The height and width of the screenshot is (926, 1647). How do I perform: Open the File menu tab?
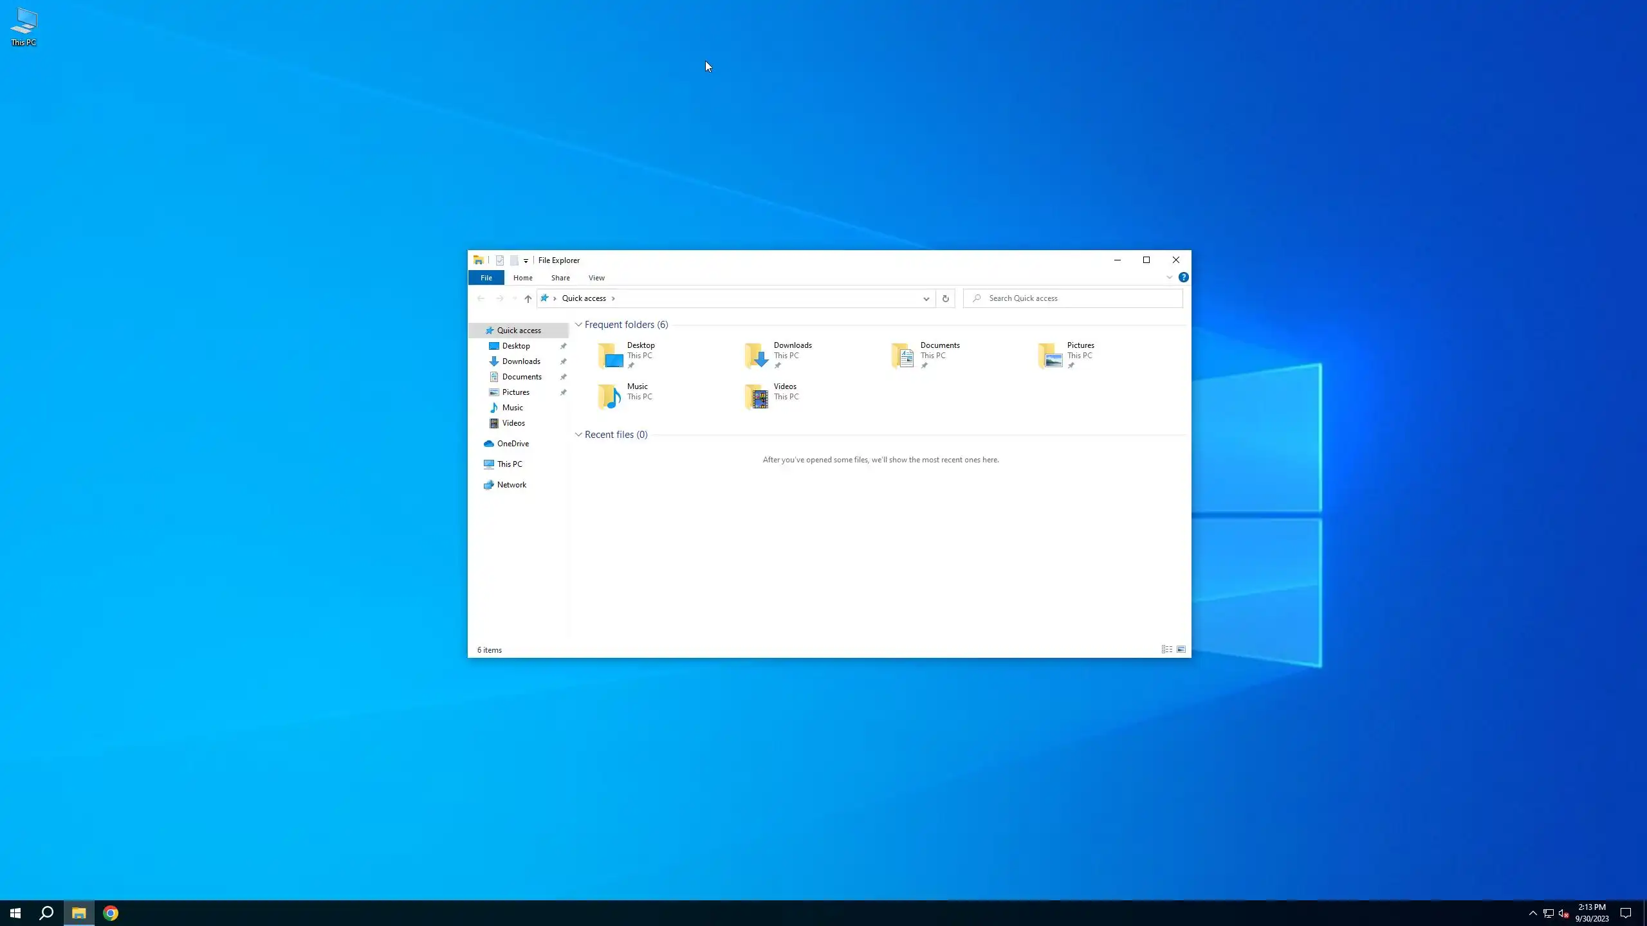(486, 278)
